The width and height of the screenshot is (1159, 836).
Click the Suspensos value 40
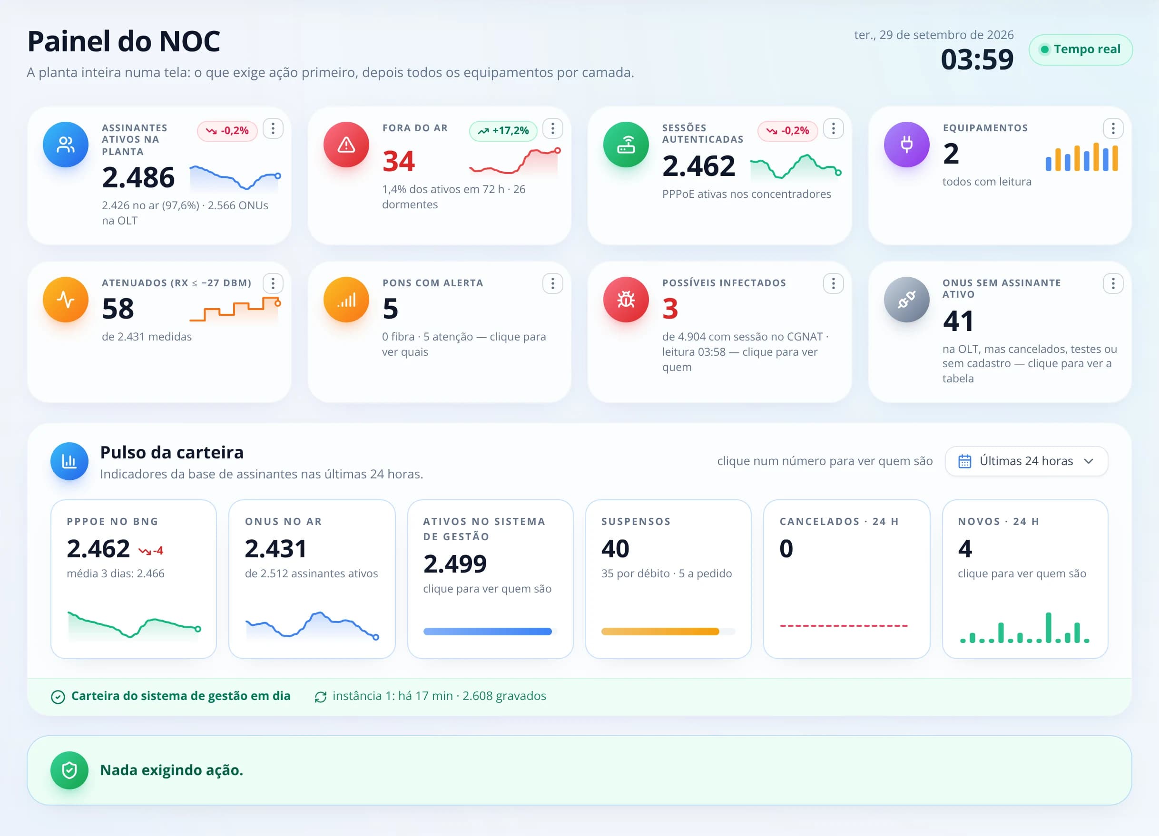click(x=615, y=549)
